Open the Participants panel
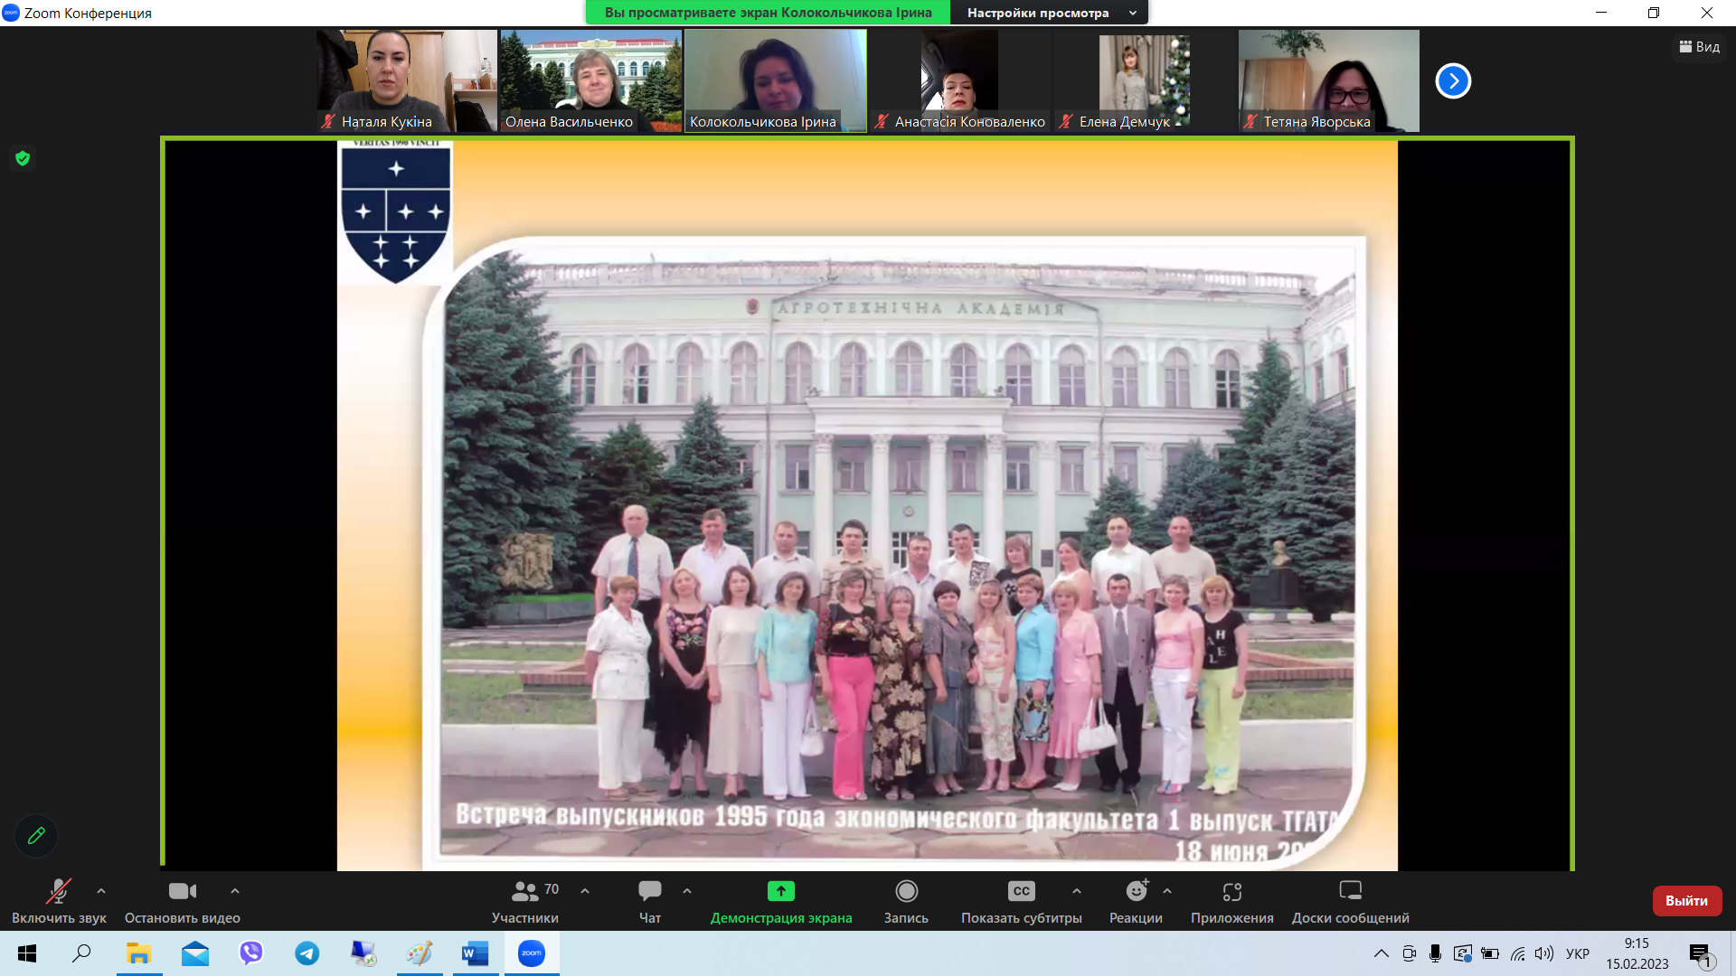This screenshot has height=976, width=1736. 525,901
